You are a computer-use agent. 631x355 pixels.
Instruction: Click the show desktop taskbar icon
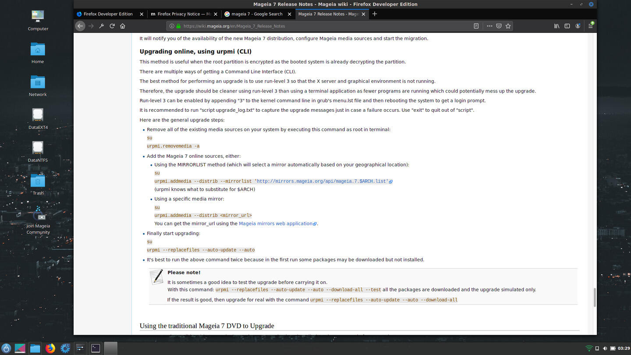(x=20, y=348)
